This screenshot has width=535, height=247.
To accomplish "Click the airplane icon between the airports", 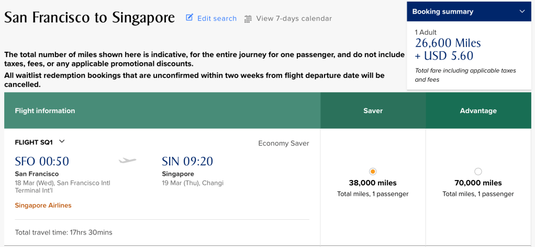I will (x=128, y=161).
